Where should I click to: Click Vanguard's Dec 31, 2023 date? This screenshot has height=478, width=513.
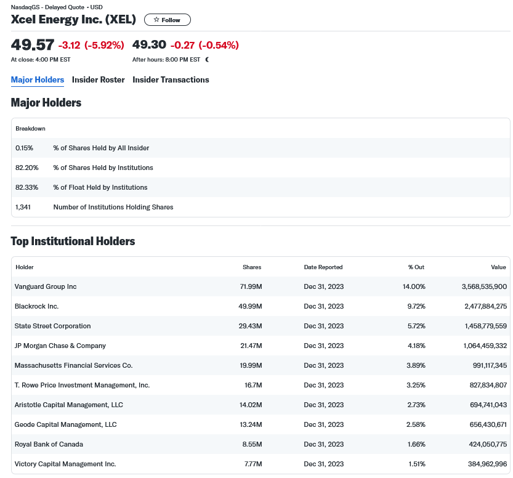323,286
